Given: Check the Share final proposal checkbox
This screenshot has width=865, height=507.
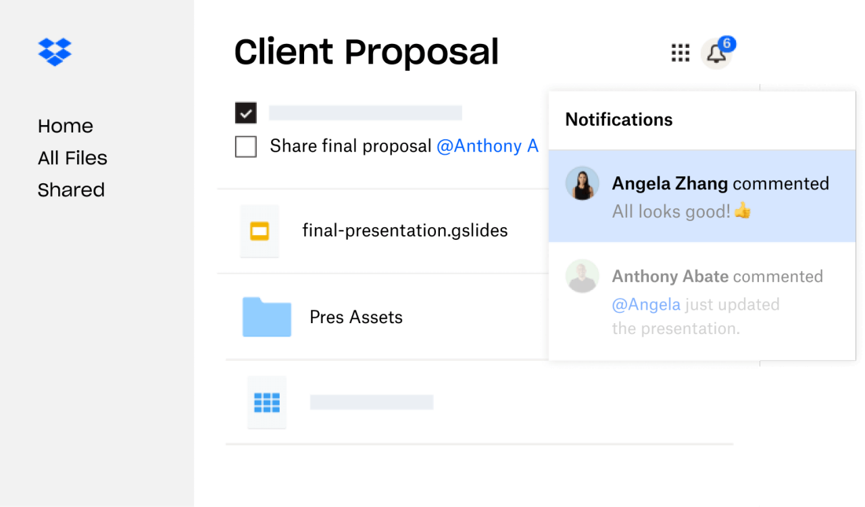Looking at the screenshot, I should pos(246,147).
